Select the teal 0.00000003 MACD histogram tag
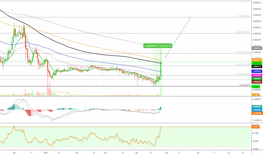This screenshot has height=155, width=263. [x=257, y=107]
